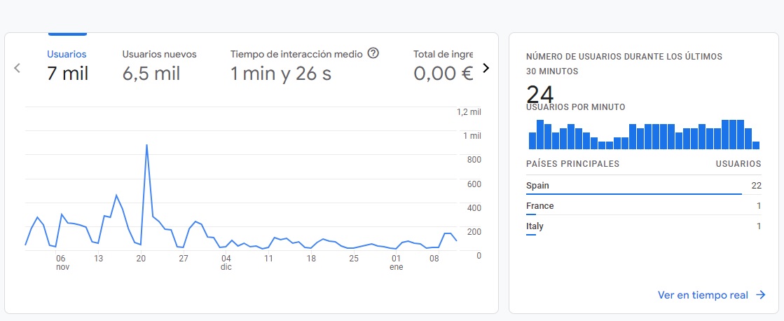Show previous metrics with left chevron arrow
Viewport: 784px width, 321px height.
[x=17, y=68]
